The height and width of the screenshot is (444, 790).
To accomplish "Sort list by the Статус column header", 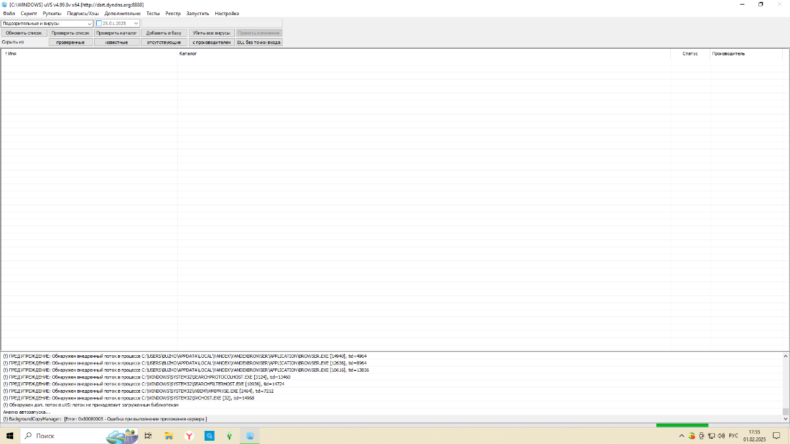I will [690, 53].
